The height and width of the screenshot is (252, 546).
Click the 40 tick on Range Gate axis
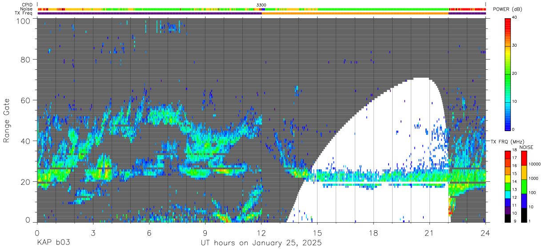26,141
